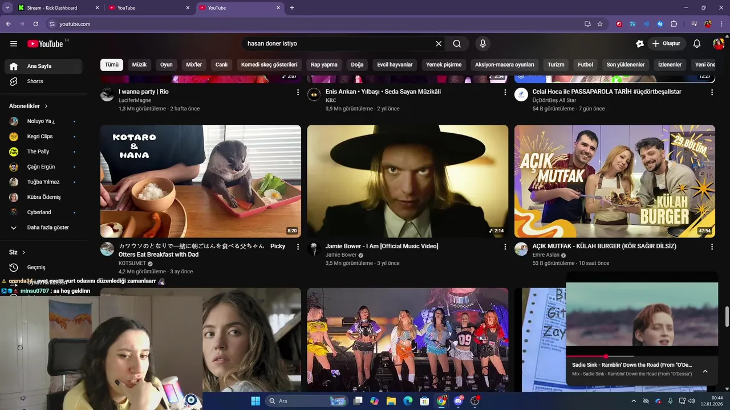Reload the page with the refresh button

[x=35, y=24]
